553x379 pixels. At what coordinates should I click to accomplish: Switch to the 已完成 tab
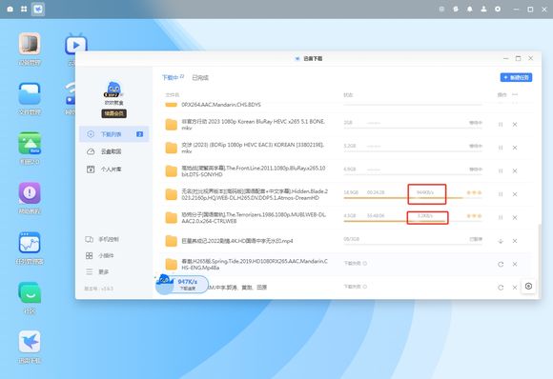(x=200, y=77)
